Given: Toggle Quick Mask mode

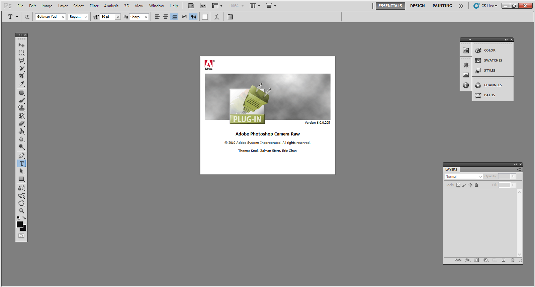Looking at the screenshot, I should coord(21,235).
